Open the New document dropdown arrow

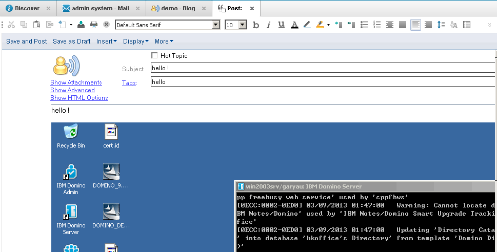pos(71,25)
